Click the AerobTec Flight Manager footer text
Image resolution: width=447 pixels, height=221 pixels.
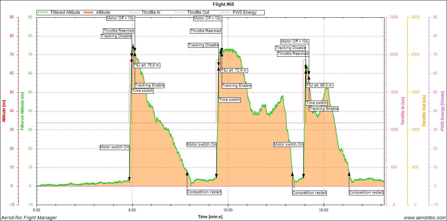pyautogui.click(x=29, y=218)
